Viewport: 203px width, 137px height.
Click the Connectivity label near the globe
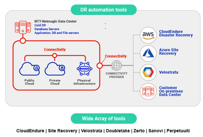[x=116, y=56]
